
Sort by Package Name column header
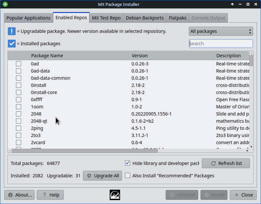coord(80,56)
